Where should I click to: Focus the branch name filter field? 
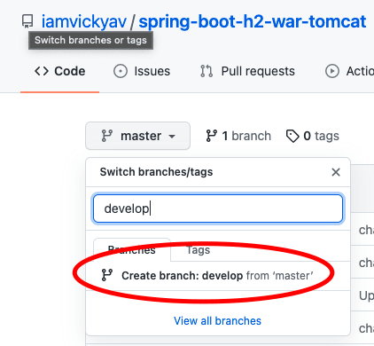(218, 208)
